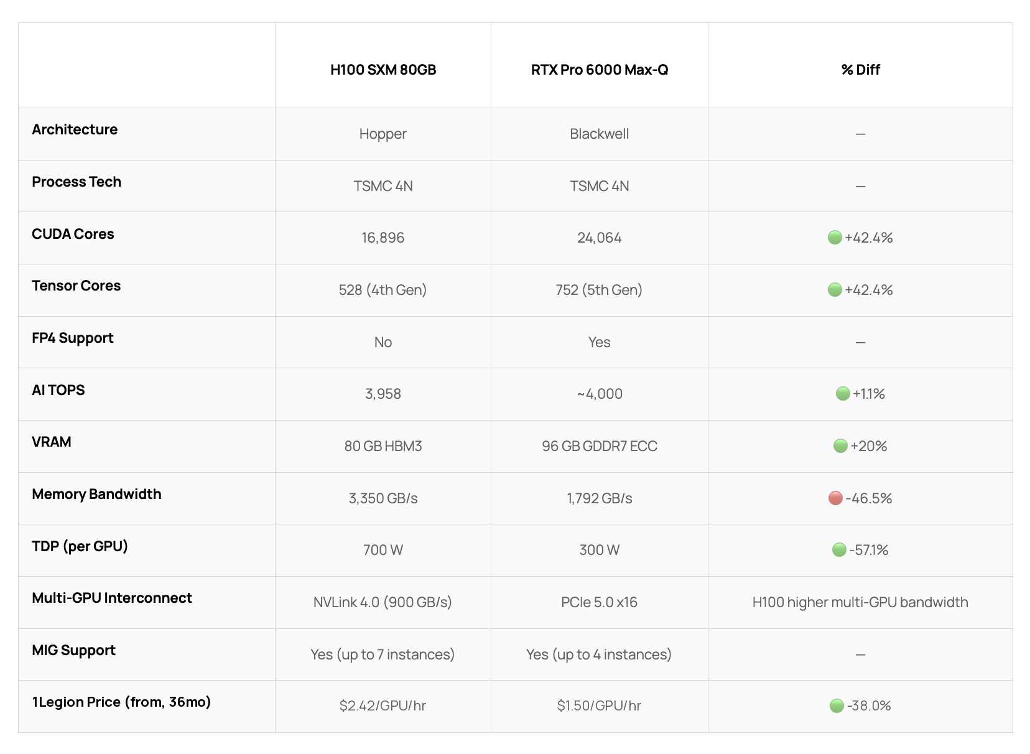This screenshot has width=1030, height=754.
Task: Click the green dot beside +1.1%
Action: coord(843,394)
